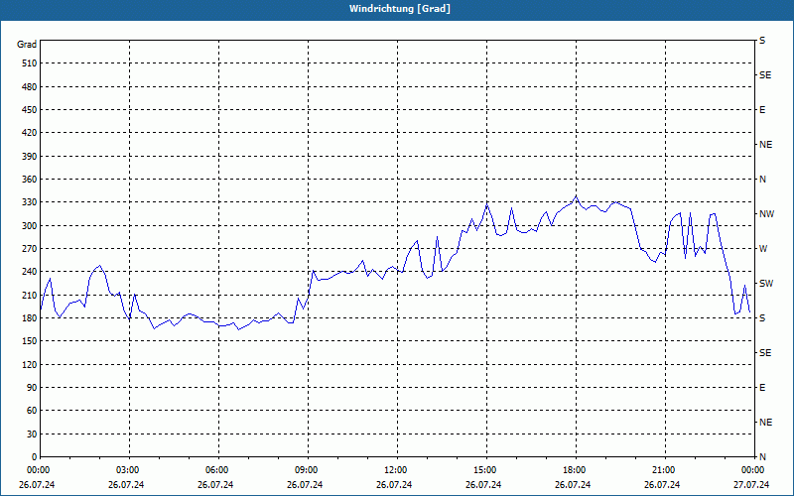
Task: Click the 510 y-axis value
Action: [29, 63]
